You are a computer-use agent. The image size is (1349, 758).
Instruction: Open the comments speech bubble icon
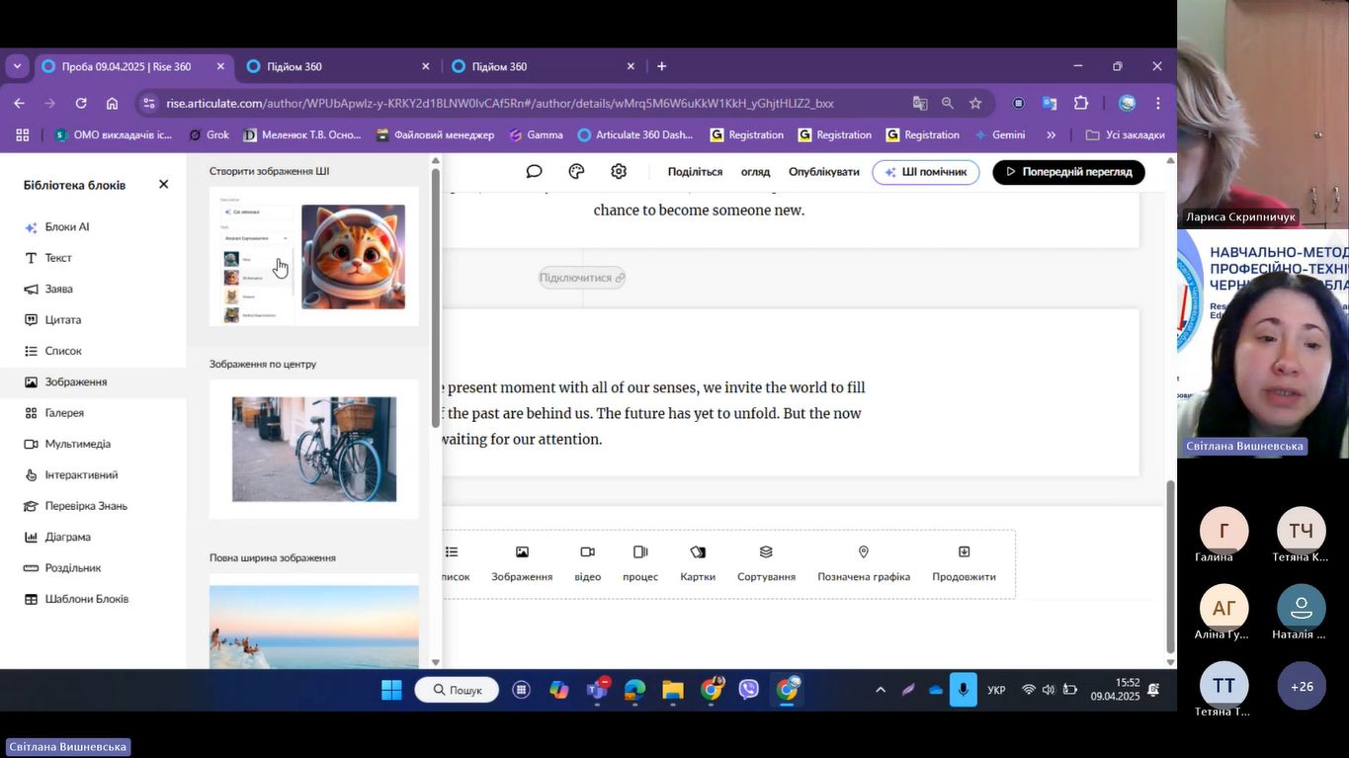[534, 172]
